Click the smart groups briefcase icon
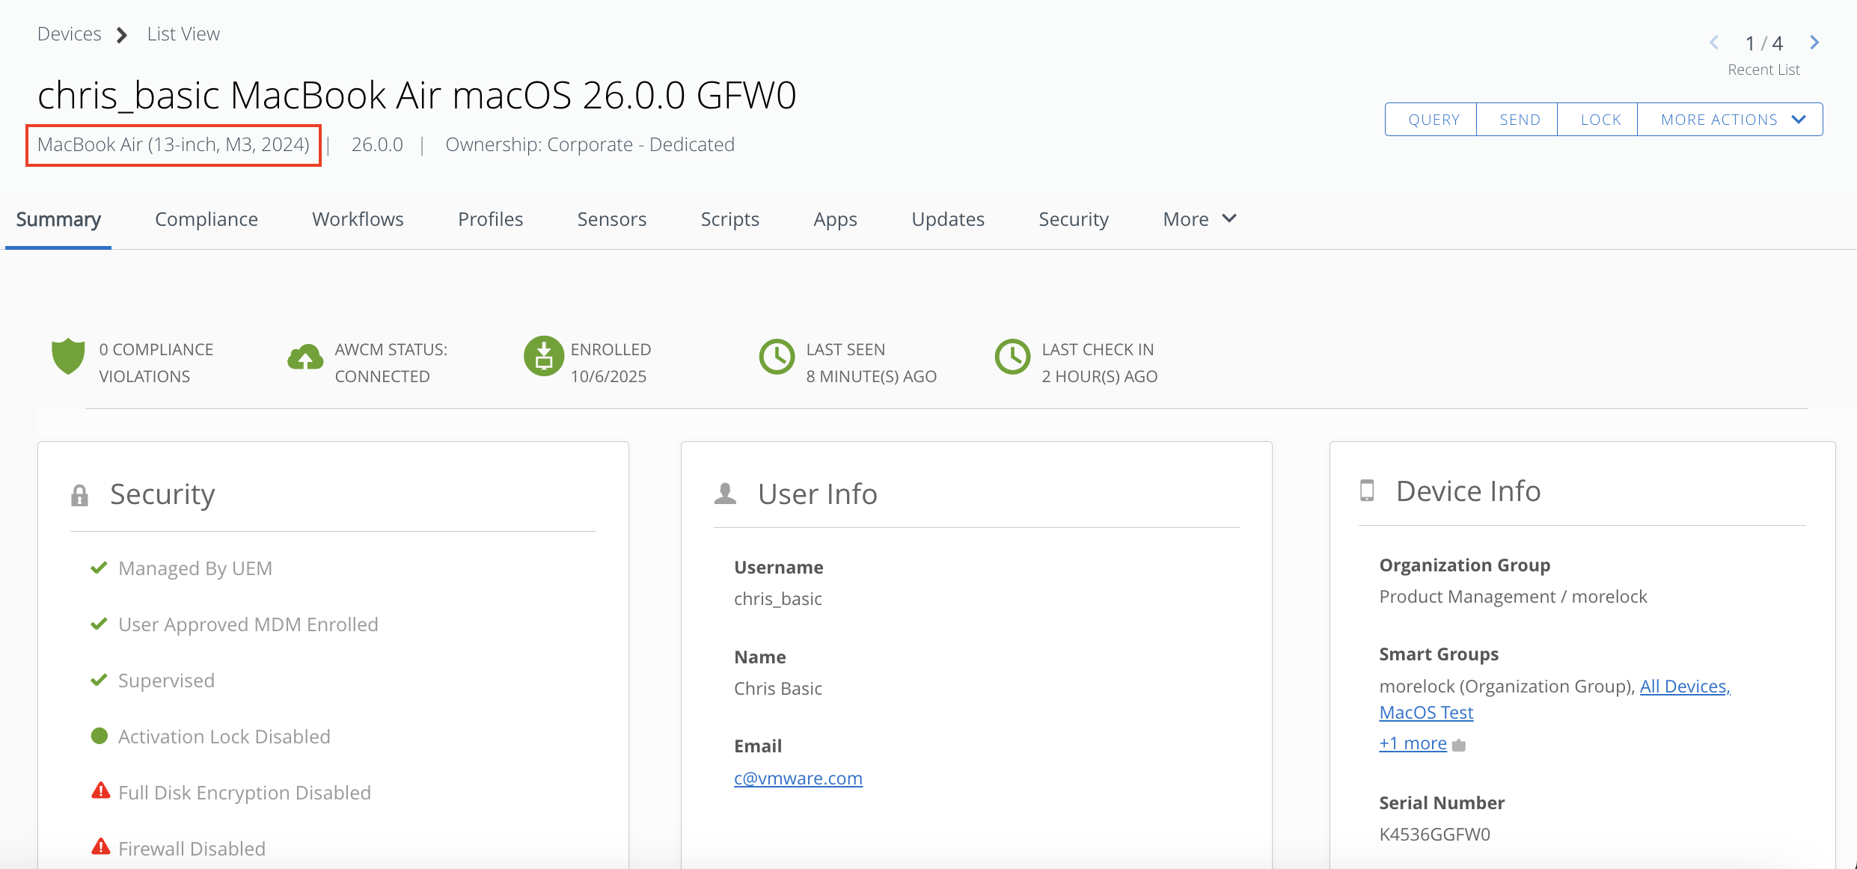The image size is (1857, 869). pyautogui.click(x=1458, y=745)
